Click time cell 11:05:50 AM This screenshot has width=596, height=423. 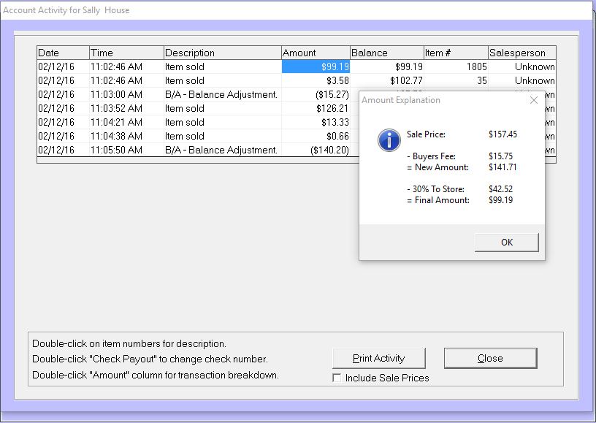pyautogui.click(x=126, y=150)
